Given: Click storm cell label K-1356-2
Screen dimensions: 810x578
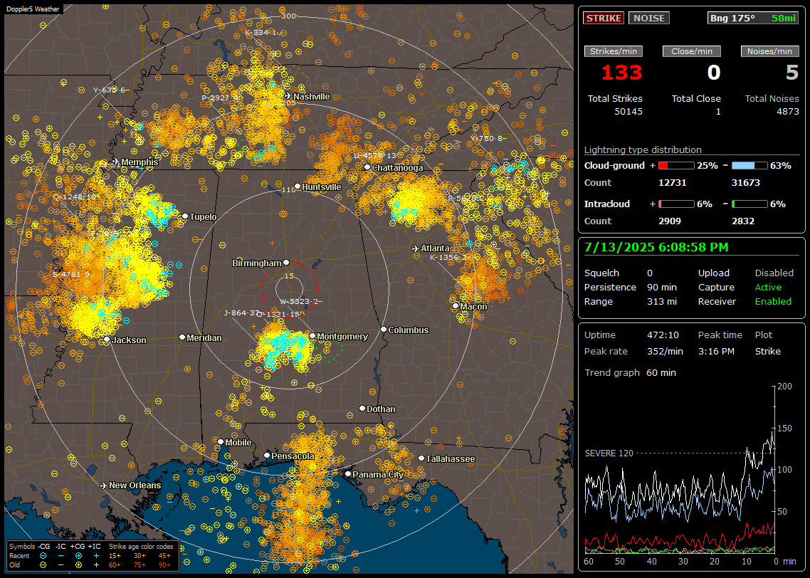Looking at the screenshot, I should (448, 257).
